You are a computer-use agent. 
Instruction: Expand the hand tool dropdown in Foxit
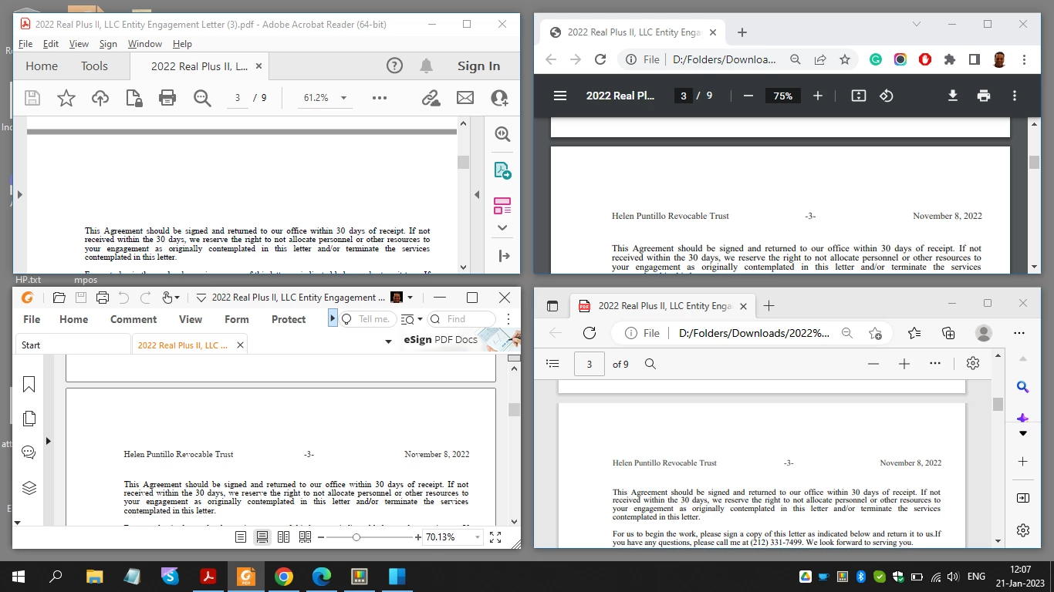coord(177,298)
